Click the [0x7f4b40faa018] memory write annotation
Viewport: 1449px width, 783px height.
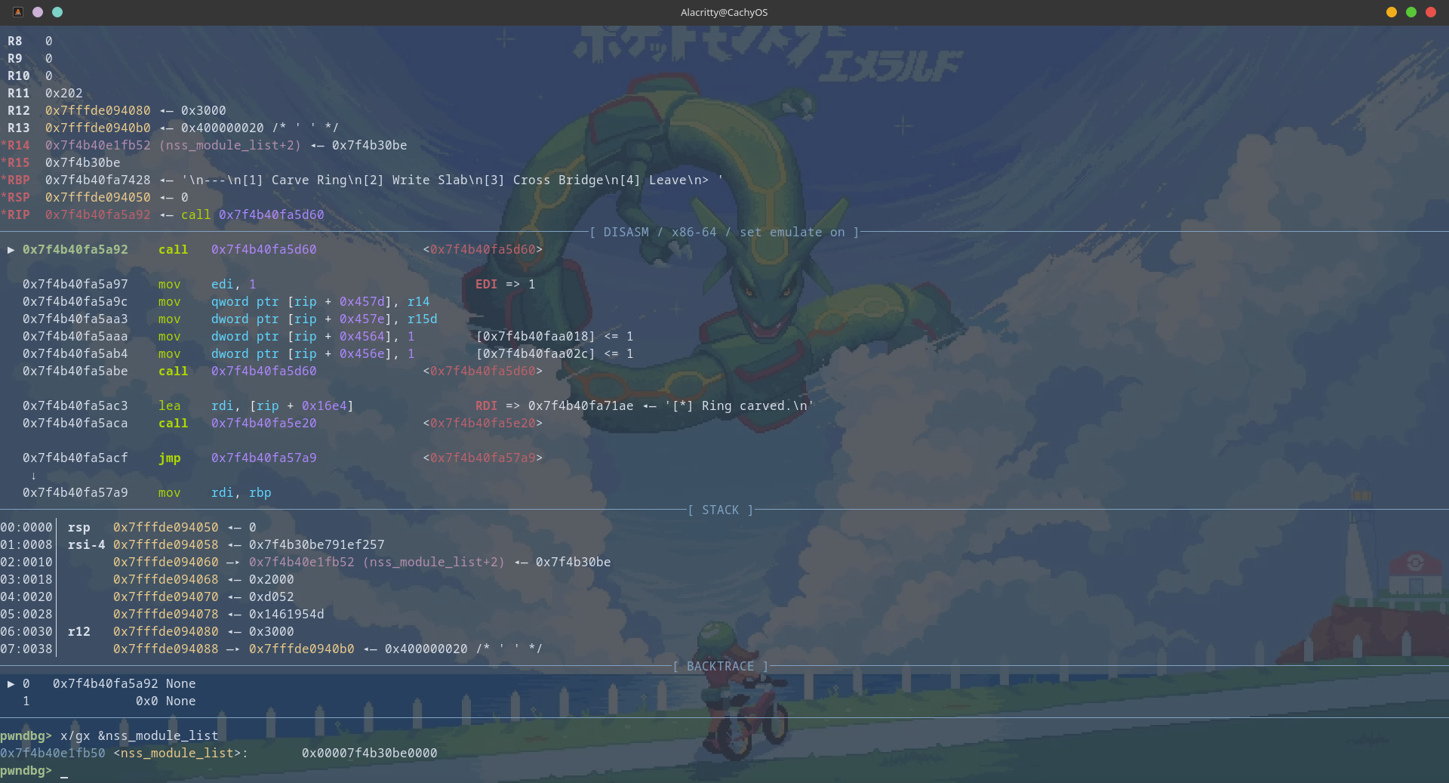pos(555,336)
